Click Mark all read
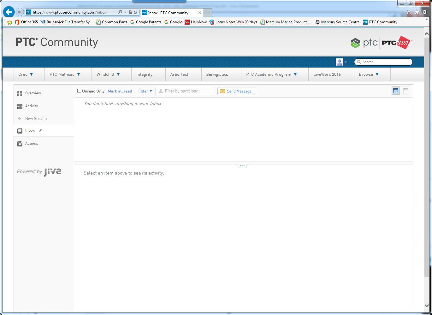 120,91
